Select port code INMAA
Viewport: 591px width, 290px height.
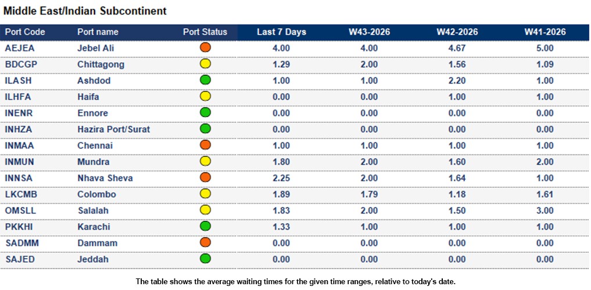(x=20, y=146)
